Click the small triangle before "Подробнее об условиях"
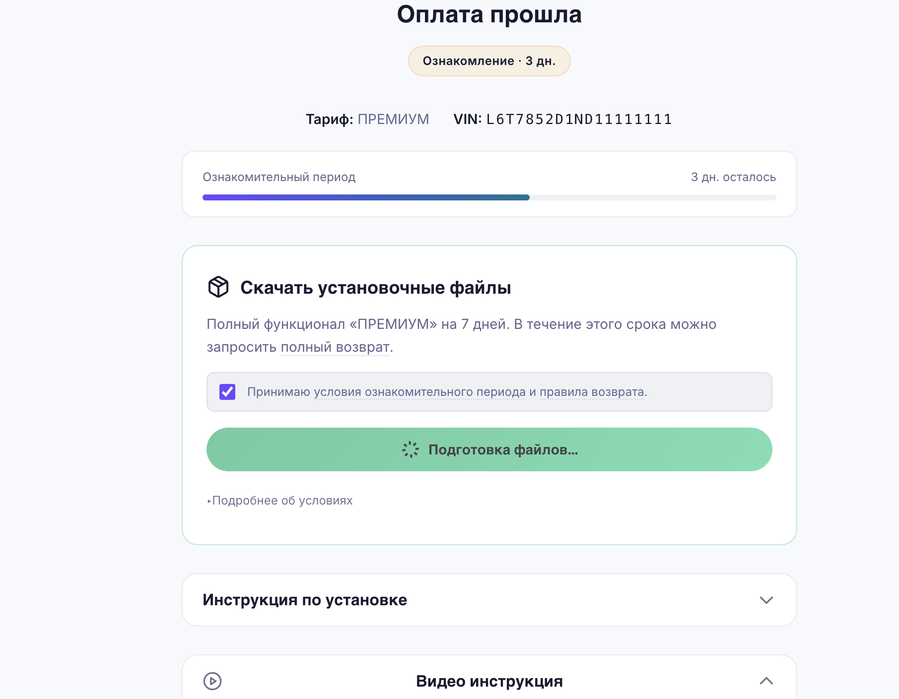The height and width of the screenshot is (699, 899). click(210, 501)
